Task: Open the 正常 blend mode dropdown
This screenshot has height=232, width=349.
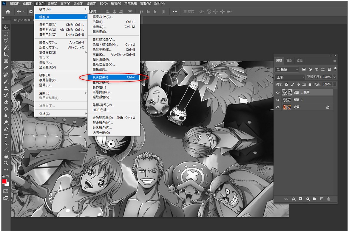Action: (290, 77)
